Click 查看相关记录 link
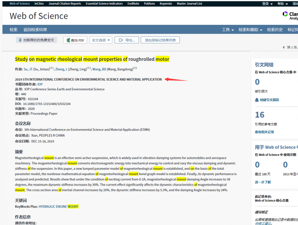 [x=264, y=132]
